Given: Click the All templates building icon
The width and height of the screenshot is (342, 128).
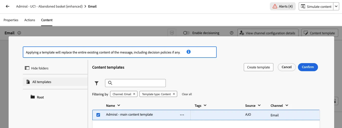Looking at the screenshot, I should point(28,82).
